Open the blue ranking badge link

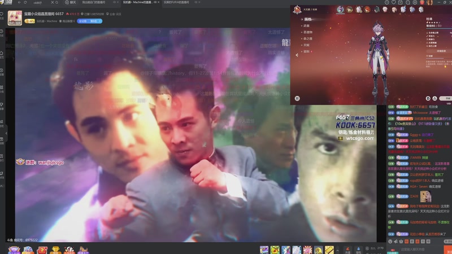[x=90, y=21]
